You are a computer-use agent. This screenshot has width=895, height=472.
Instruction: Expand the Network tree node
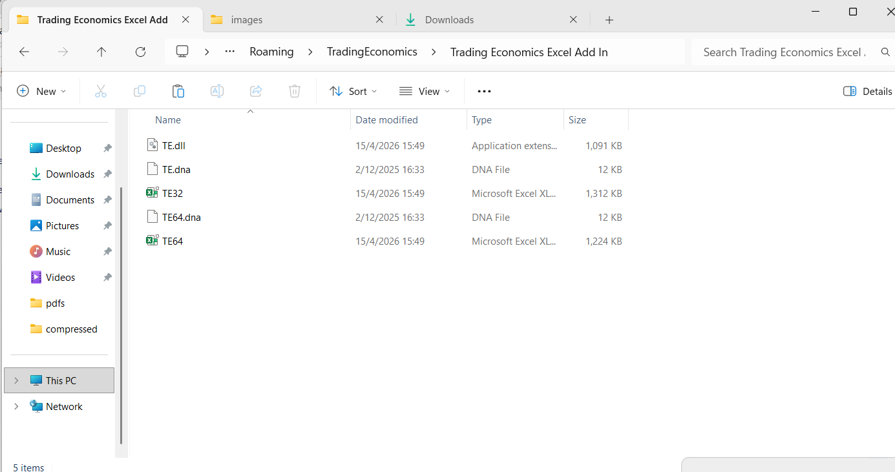[16, 406]
